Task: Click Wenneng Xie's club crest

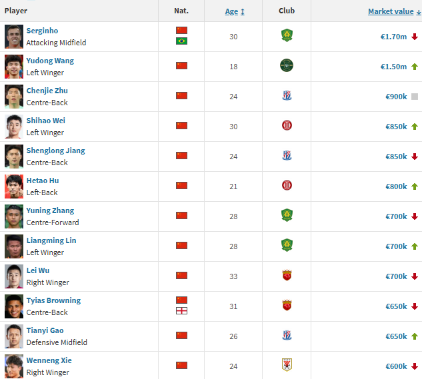Action: coord(287,365)
